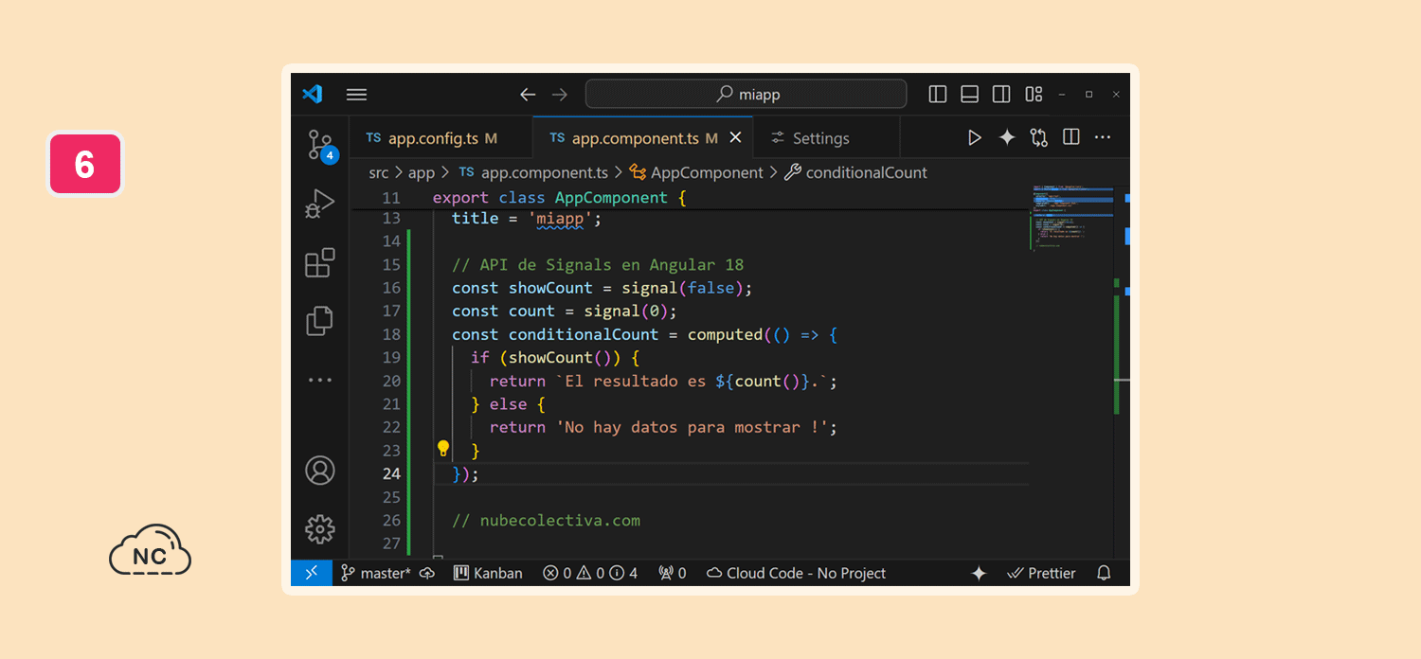Open the Accounts menu
The image size is (1421, 659).
[x=320, y=471]
